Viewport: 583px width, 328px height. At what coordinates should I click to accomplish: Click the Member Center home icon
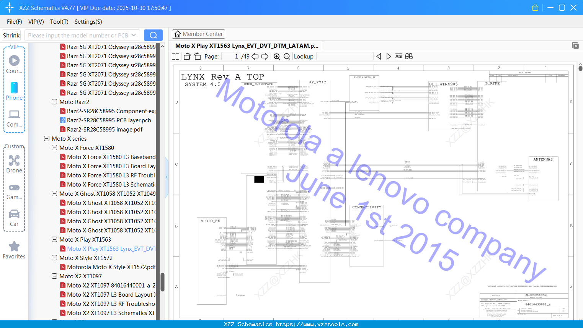coord(178,34)
